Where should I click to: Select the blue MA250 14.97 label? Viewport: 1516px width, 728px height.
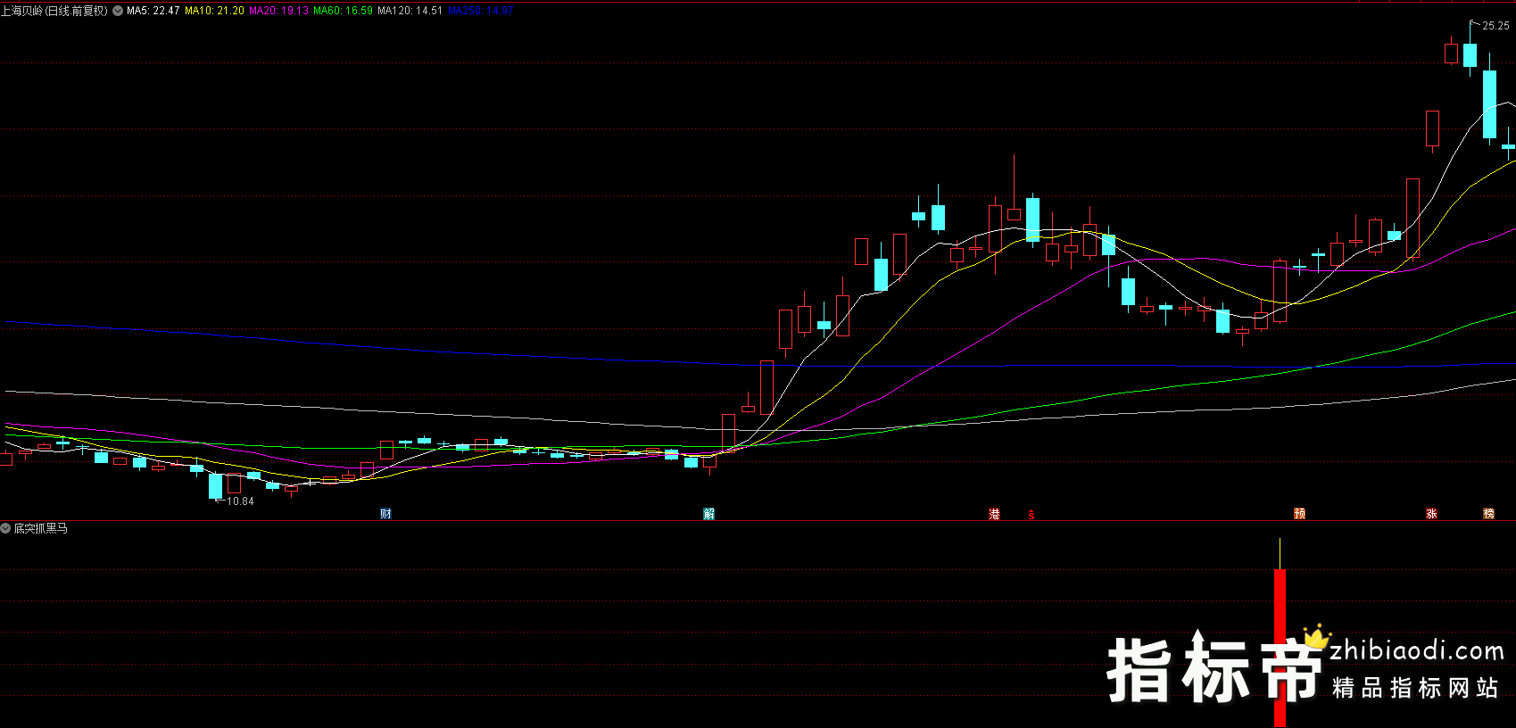pos(480,11)
